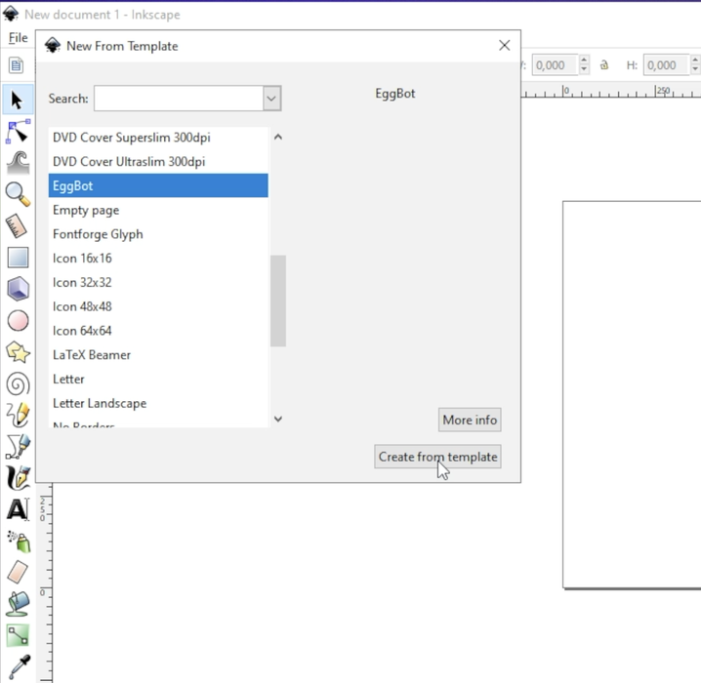701x683 pixels.
Task: Select the Dropper color picker tool
Action: tap(19, 667)
